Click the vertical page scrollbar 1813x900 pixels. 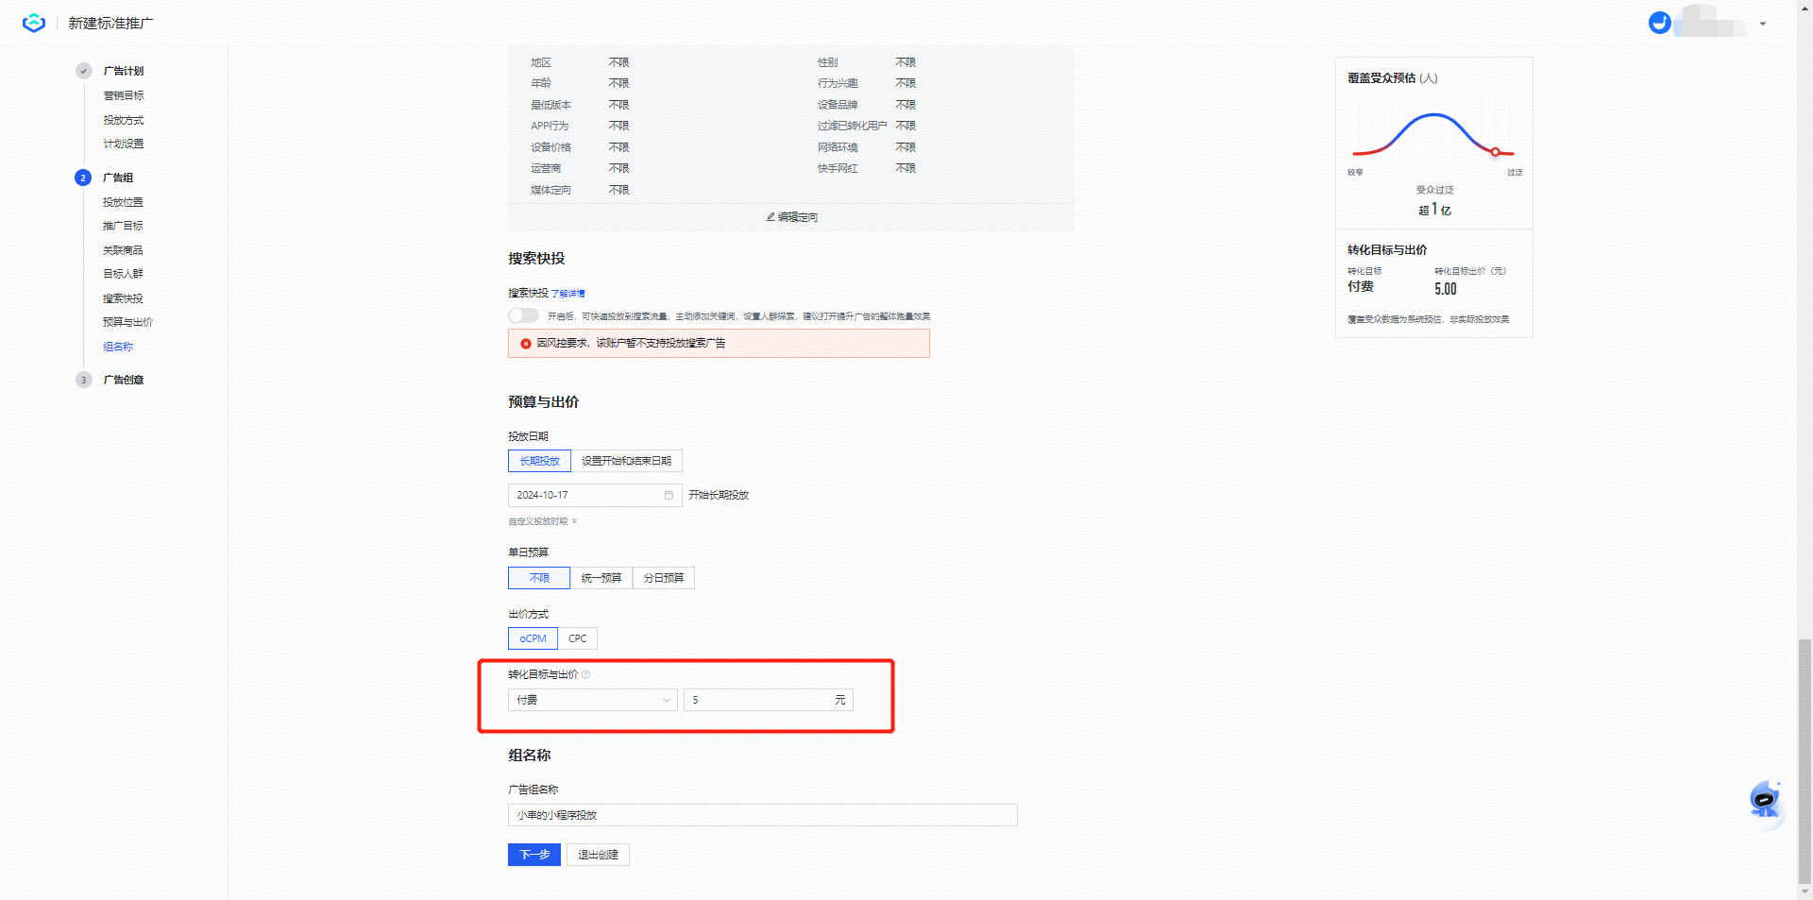pos(1805,760)
